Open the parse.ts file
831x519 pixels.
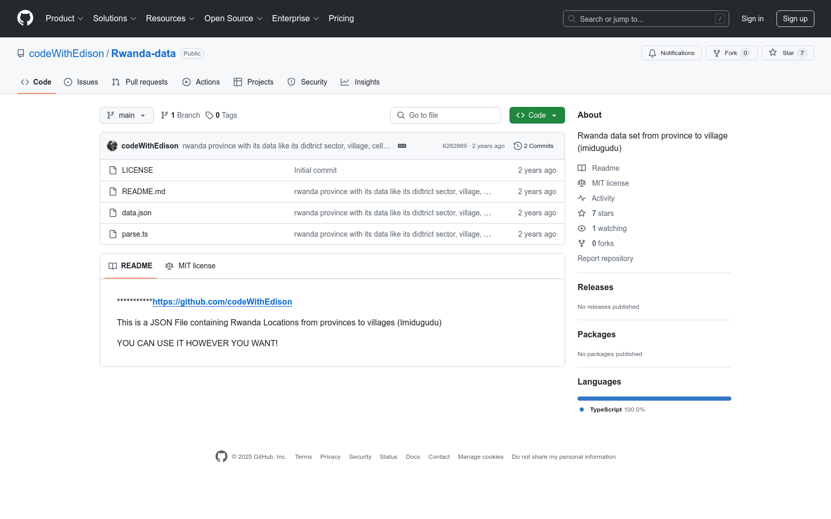pyautogui.click(x=135, y=234)
